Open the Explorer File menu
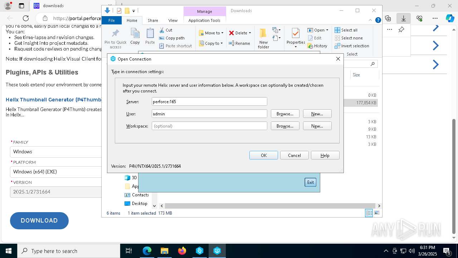 point(112,20)
